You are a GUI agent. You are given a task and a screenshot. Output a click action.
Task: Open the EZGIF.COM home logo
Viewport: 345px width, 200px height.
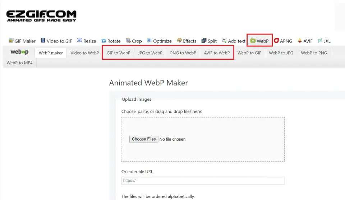tap(41, 16)
